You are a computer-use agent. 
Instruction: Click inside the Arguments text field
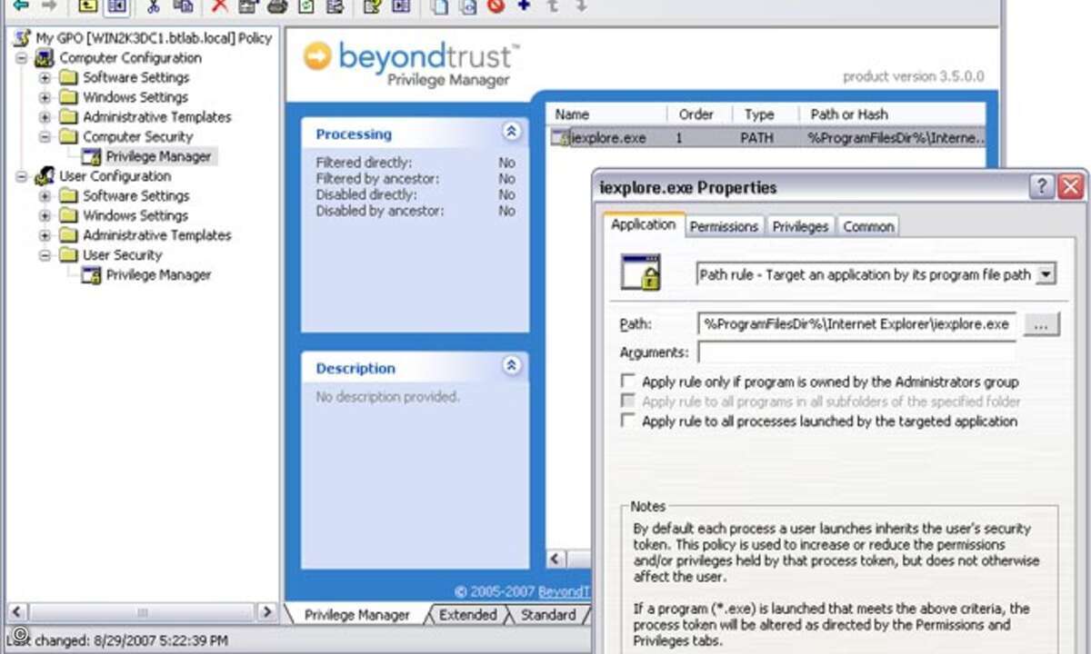(856, 352)
